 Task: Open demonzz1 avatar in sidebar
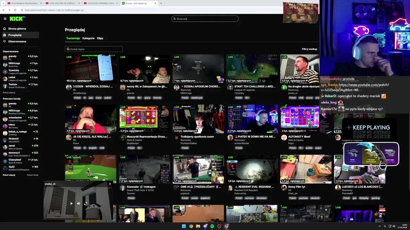tap(5, 154)
